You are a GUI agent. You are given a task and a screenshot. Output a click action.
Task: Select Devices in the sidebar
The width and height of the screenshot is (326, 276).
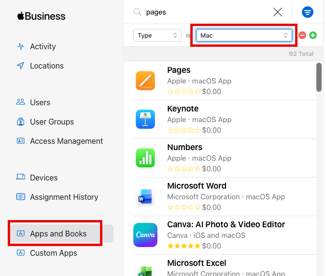click(x=43, y=178)
